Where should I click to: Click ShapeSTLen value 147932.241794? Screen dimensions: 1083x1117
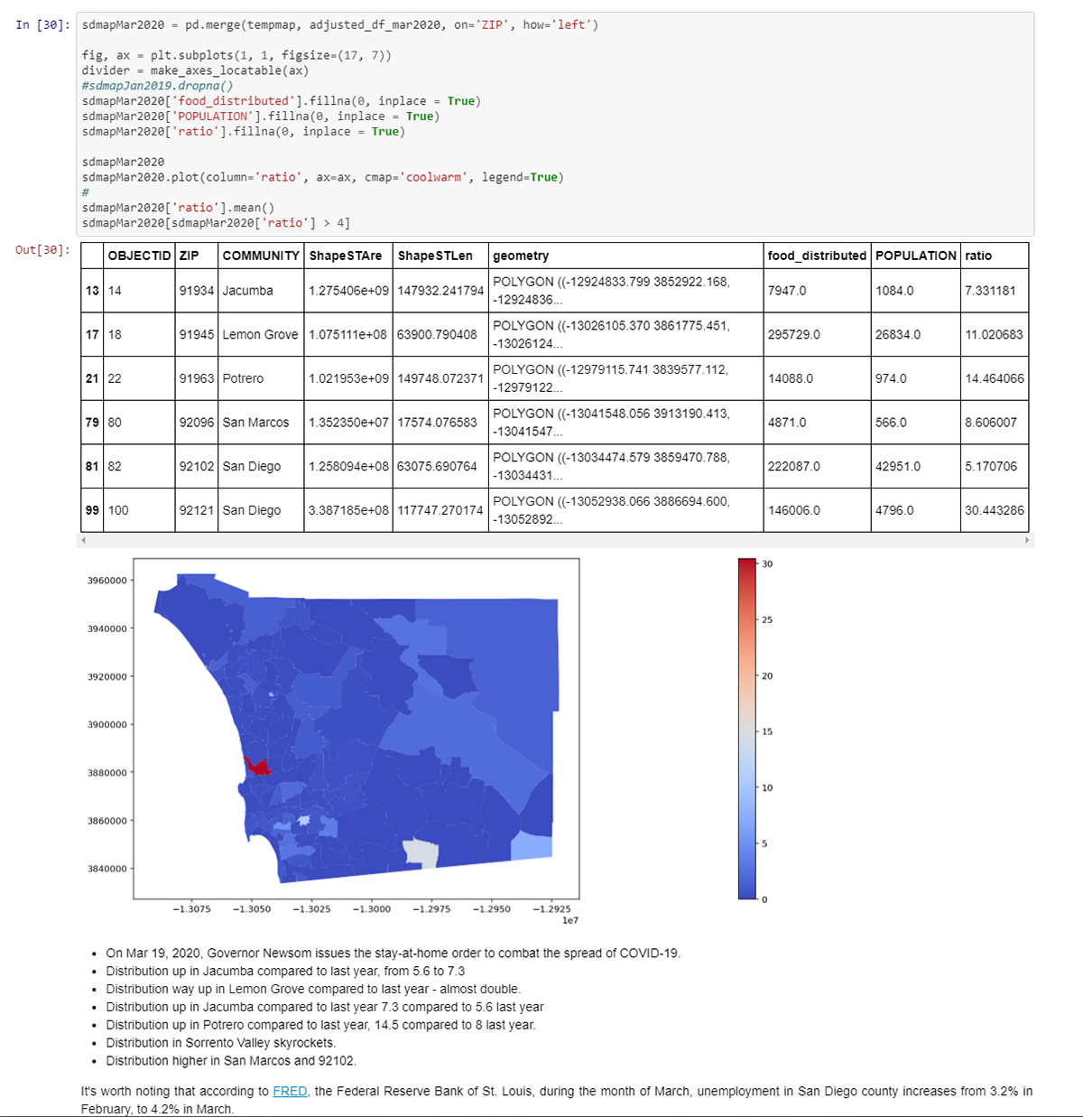440,291
